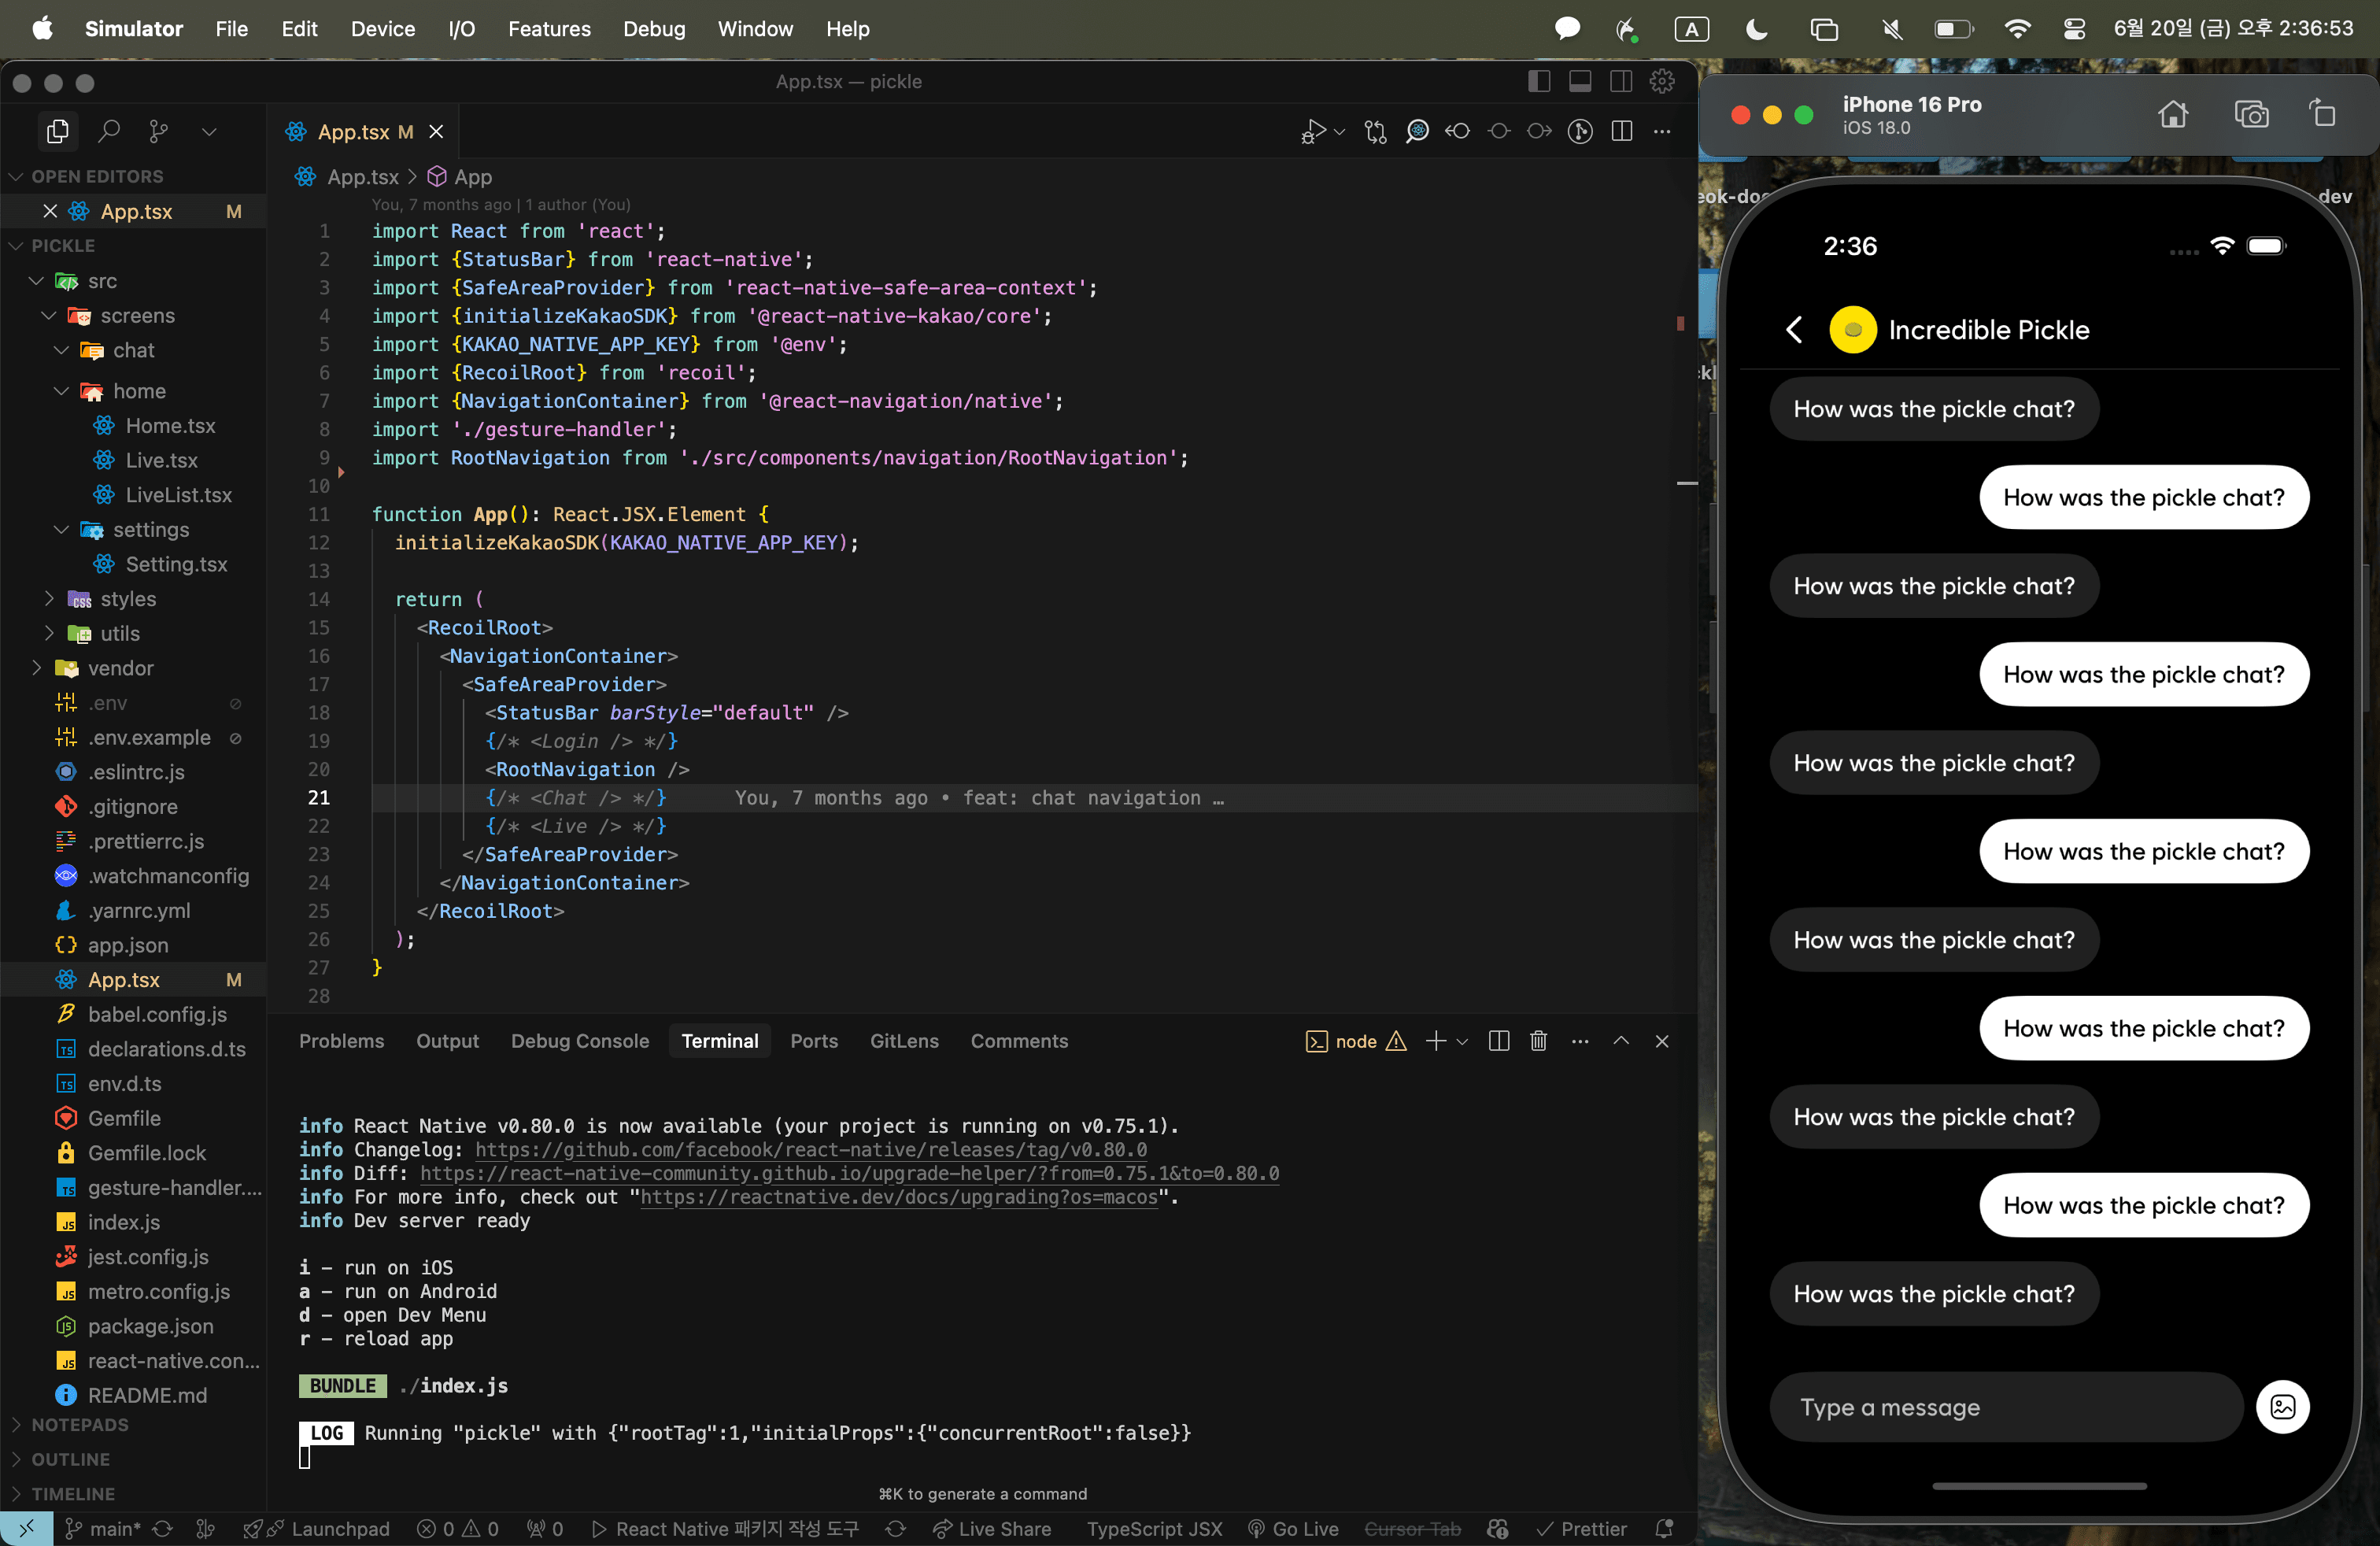Open the React Native changelog GitHub link

(811, 1149)
